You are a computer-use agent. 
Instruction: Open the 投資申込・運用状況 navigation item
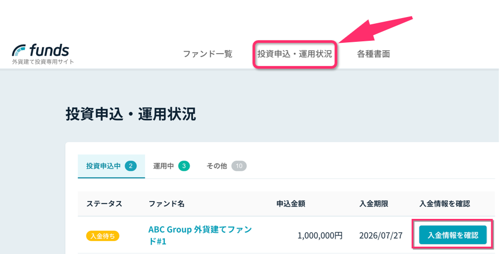coord(295,54)
